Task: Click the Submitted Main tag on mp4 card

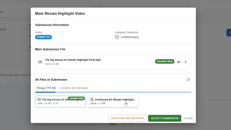Action: (x=76, y=98)
